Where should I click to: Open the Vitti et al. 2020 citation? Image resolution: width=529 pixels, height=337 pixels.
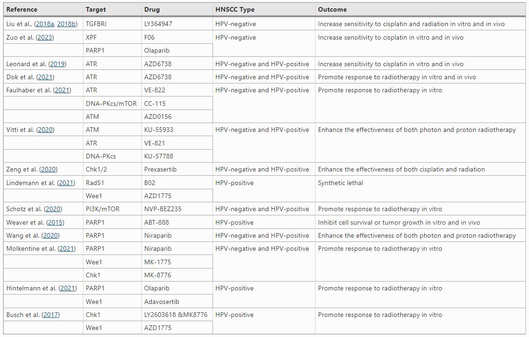pos(45,130)
